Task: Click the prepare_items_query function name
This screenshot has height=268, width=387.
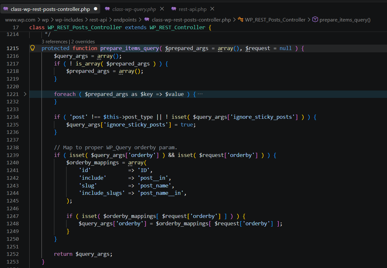Action: coord(130,48)
